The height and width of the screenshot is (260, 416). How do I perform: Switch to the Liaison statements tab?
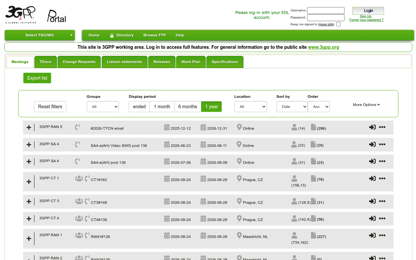coord(124,62)
